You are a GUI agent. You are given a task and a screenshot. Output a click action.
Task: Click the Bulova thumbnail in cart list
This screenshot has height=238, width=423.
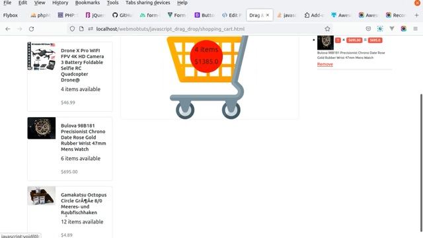(x=325, y=42)
